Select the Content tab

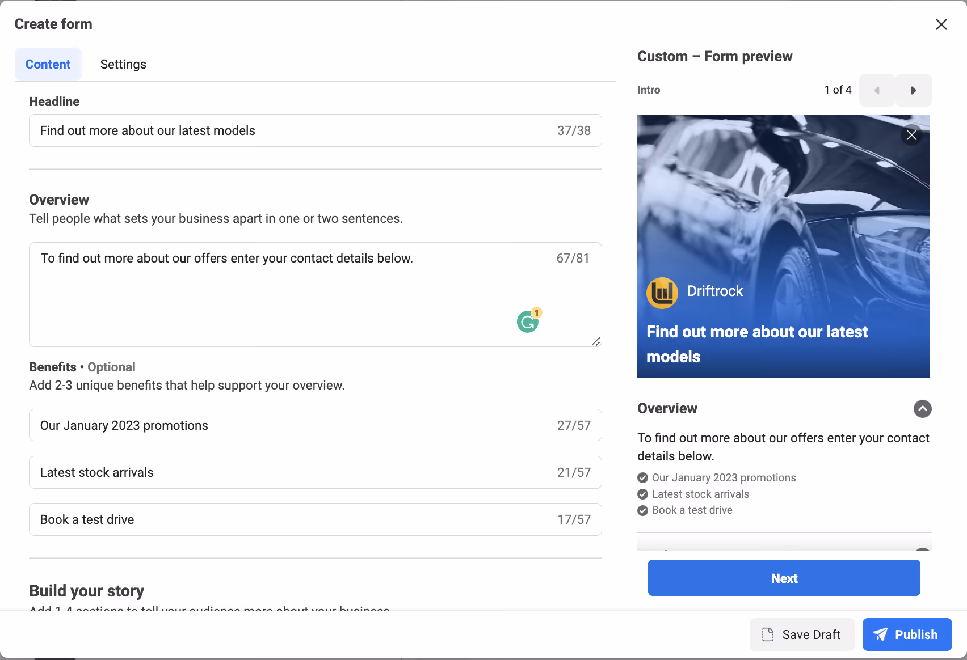point(48,64)
